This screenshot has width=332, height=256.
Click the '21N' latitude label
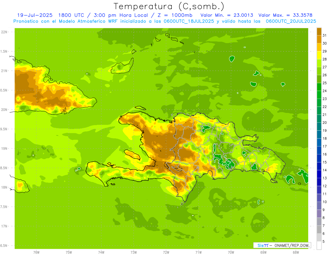4,71
